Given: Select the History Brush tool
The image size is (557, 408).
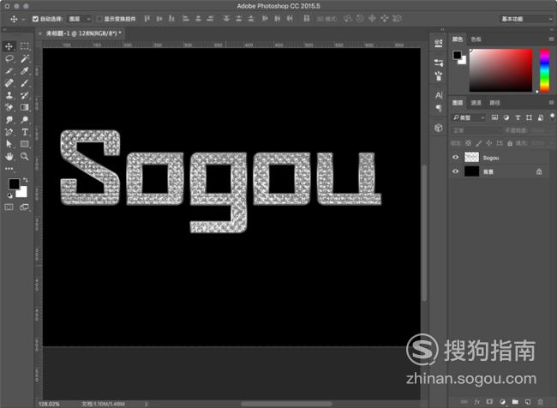Looking at the screenshot, I should tap(25, 95).
